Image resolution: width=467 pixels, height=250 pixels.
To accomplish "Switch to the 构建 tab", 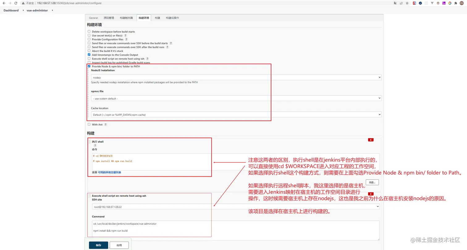I will 158,18.
